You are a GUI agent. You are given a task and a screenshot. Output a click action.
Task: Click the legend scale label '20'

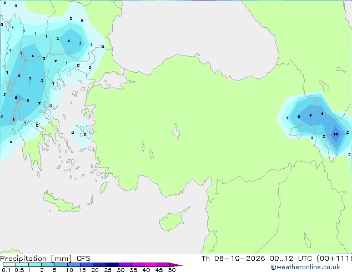coord(95,270)
